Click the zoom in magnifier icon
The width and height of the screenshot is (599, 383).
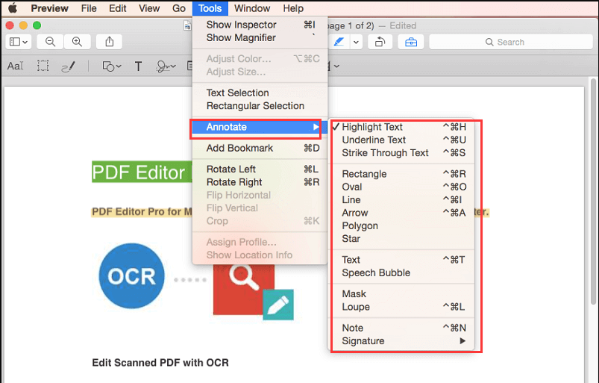click(77, 43)
